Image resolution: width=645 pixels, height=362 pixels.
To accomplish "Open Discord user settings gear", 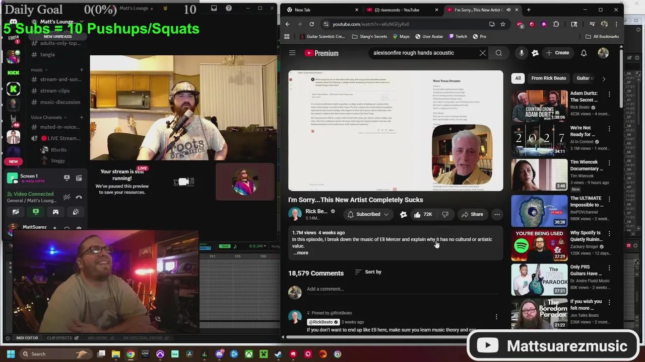I will click(x=79, y=228).
